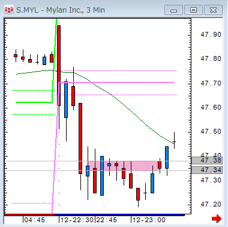Click the solid magenta horizontal line at 47.70

(x=116, y=82)
